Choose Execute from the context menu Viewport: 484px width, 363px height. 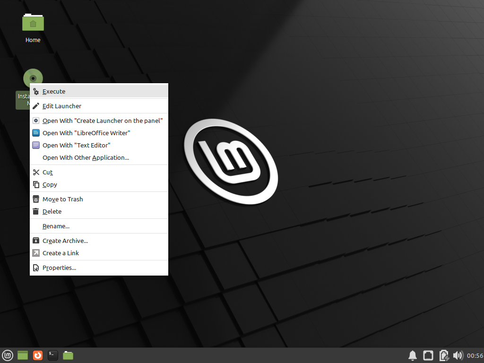pos(99,91)
